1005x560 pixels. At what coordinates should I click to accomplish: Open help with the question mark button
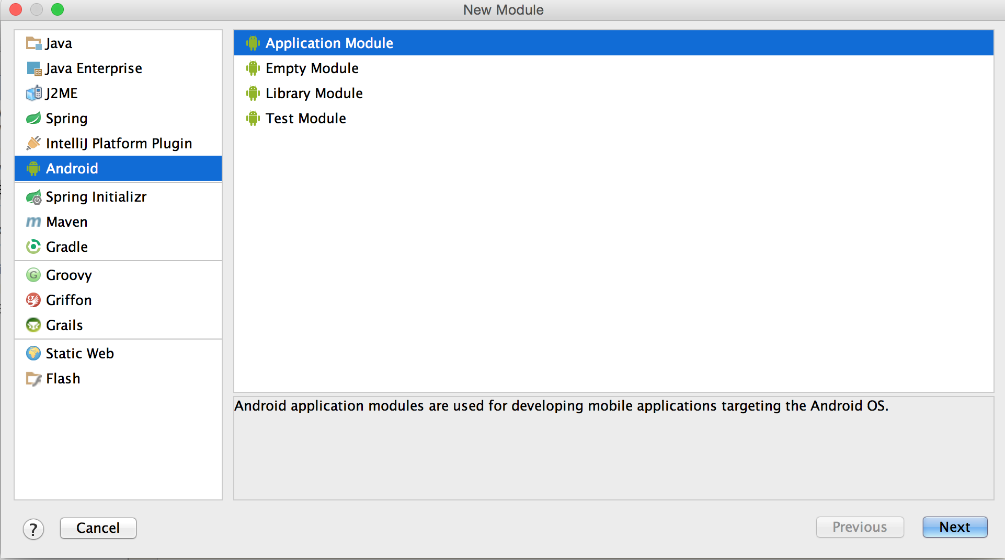pyautogui.click(x=33, y=529)
